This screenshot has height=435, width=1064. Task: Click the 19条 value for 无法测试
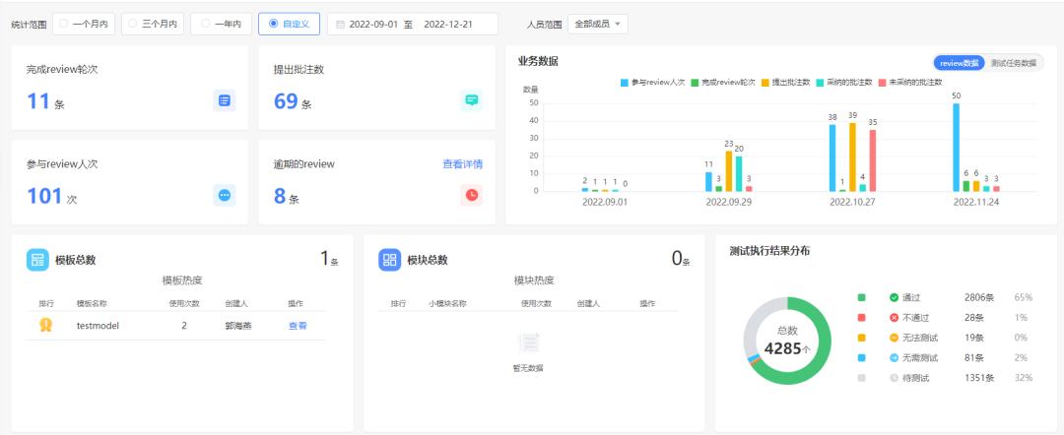click(973, 338)
